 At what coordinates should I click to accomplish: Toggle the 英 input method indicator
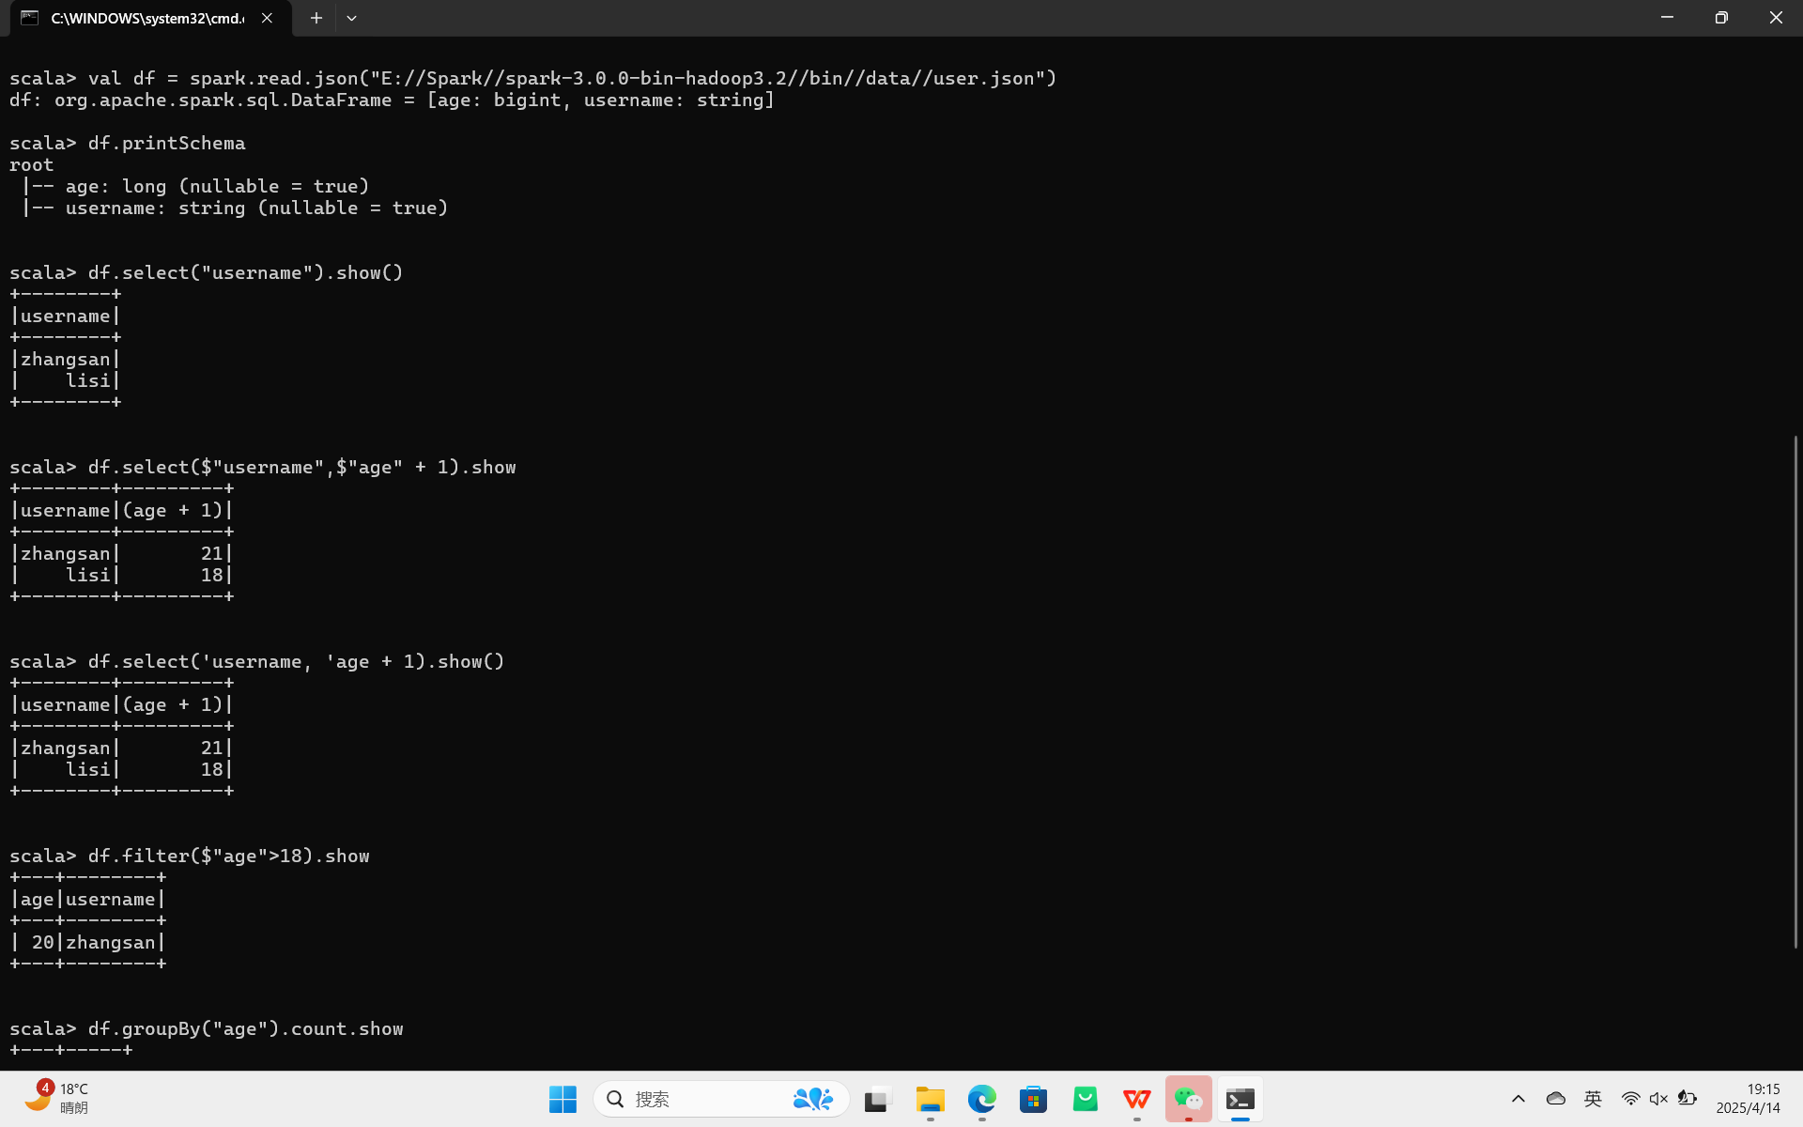point(1593,1099)
